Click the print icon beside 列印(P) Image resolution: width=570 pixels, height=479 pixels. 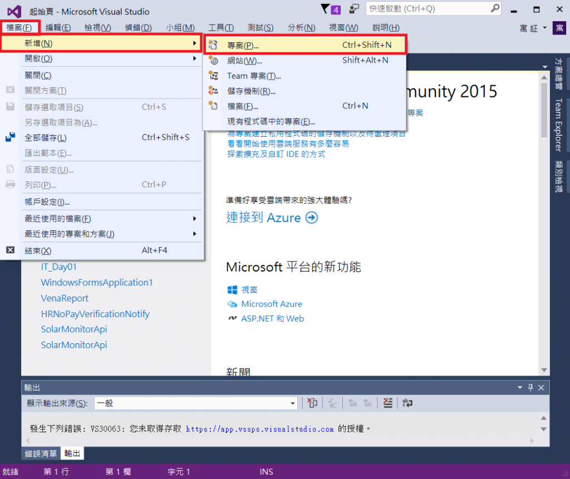click(11, 184)
